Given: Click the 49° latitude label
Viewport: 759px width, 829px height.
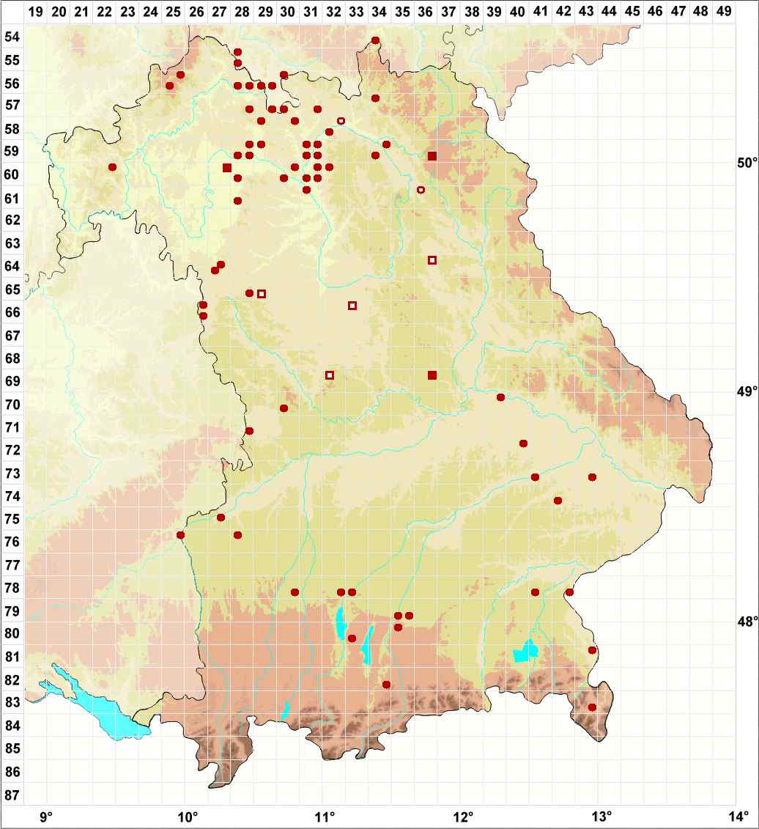Looking at the screenshot, I should (747, 391).
